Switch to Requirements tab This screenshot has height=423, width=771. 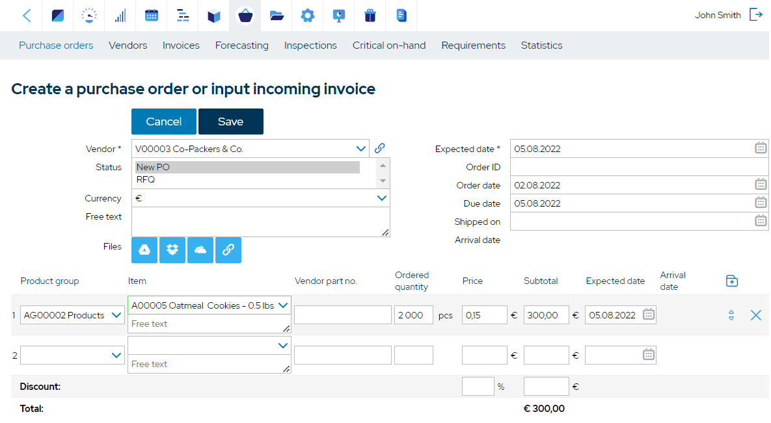(473, 45)
